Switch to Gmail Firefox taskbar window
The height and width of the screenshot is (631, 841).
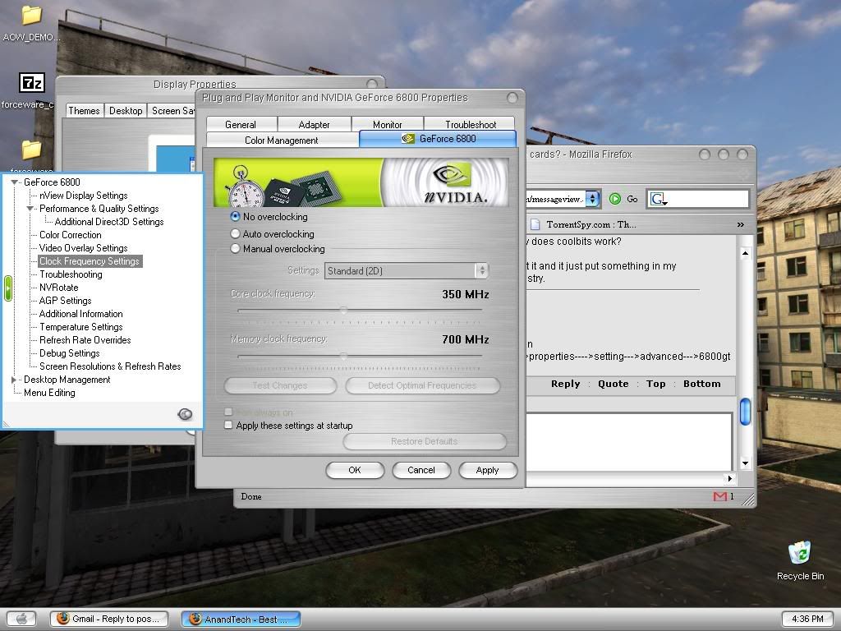[x=109, y=619]
